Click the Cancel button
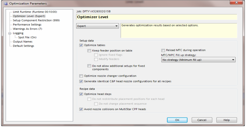This screenshot has height=127, width=246. point(202,120)
